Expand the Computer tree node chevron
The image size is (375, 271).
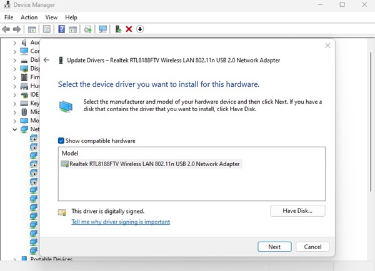coord(14,52)
